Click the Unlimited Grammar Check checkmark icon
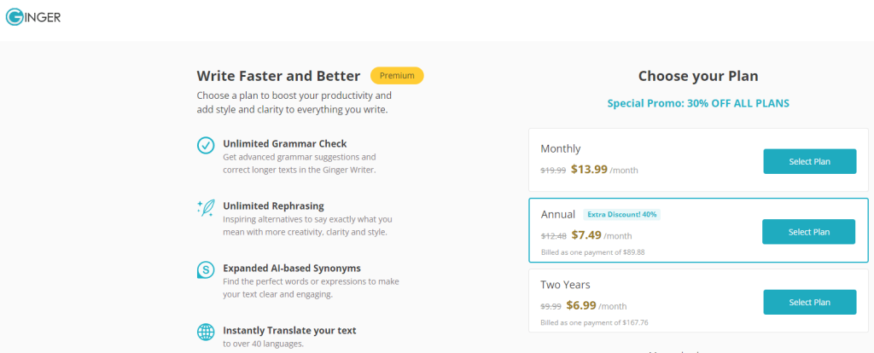The image size is (874, 353). pos(206,146)
